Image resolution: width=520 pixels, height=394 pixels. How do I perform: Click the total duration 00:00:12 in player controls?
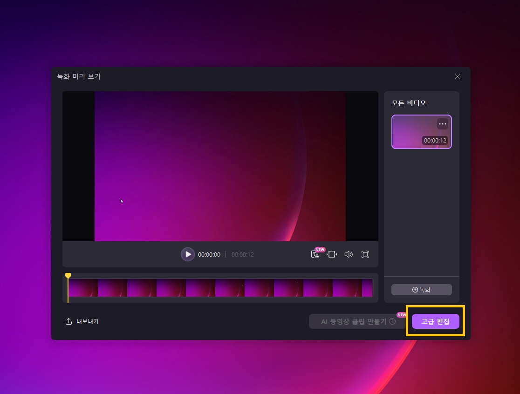click(242, 254)
